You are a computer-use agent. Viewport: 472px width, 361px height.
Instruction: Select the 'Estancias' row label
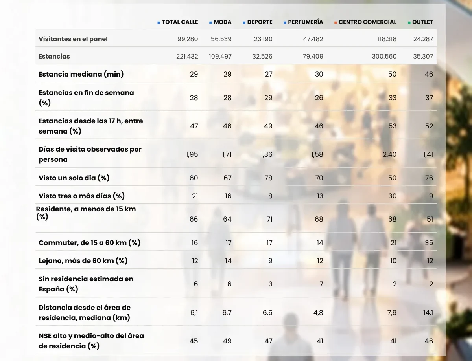click(x=54, y=56)
